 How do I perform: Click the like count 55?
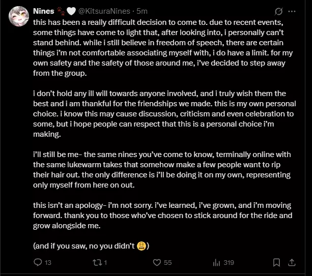click(x=167, y=263)
